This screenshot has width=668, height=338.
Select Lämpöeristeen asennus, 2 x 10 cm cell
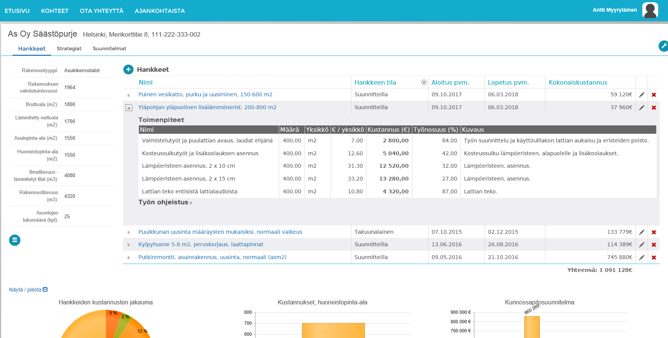click(x=188, y=166)
